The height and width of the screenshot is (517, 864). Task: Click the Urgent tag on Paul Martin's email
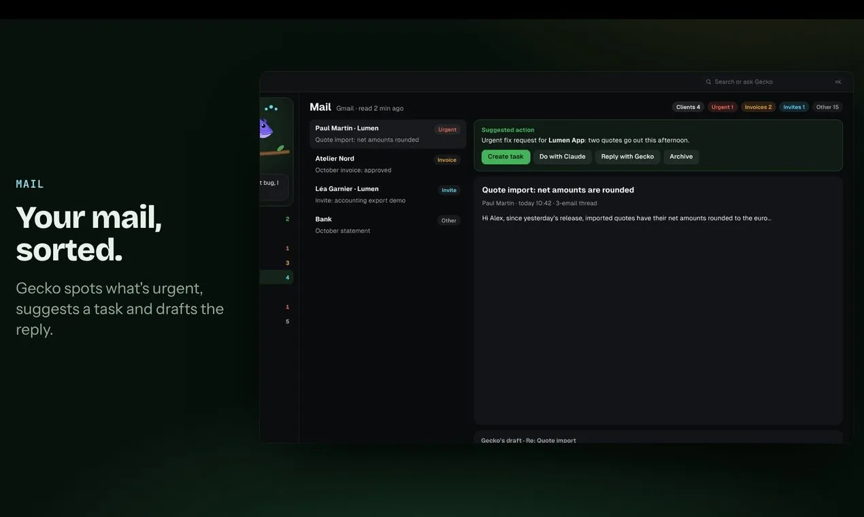click(x=447, y=129)
